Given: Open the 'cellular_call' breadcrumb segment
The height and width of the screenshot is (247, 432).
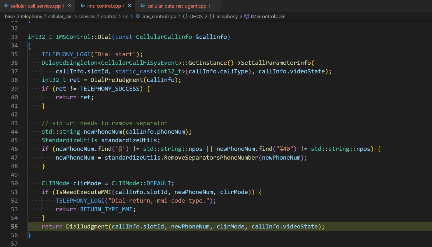Looking at the screenshot, I should pos(60,16).
